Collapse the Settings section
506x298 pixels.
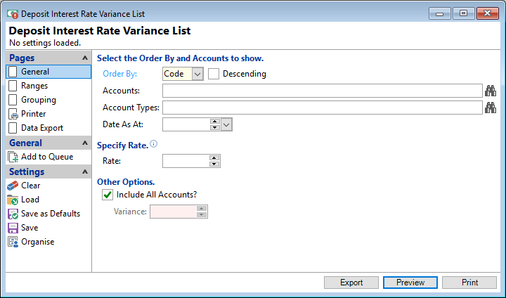coord(85,172)
